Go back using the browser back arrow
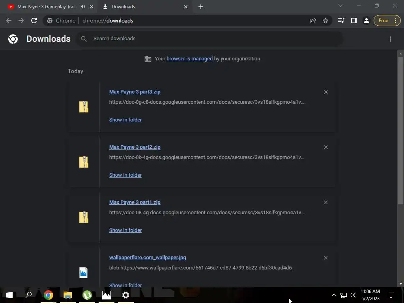The image size is (404, 303). 9,21
